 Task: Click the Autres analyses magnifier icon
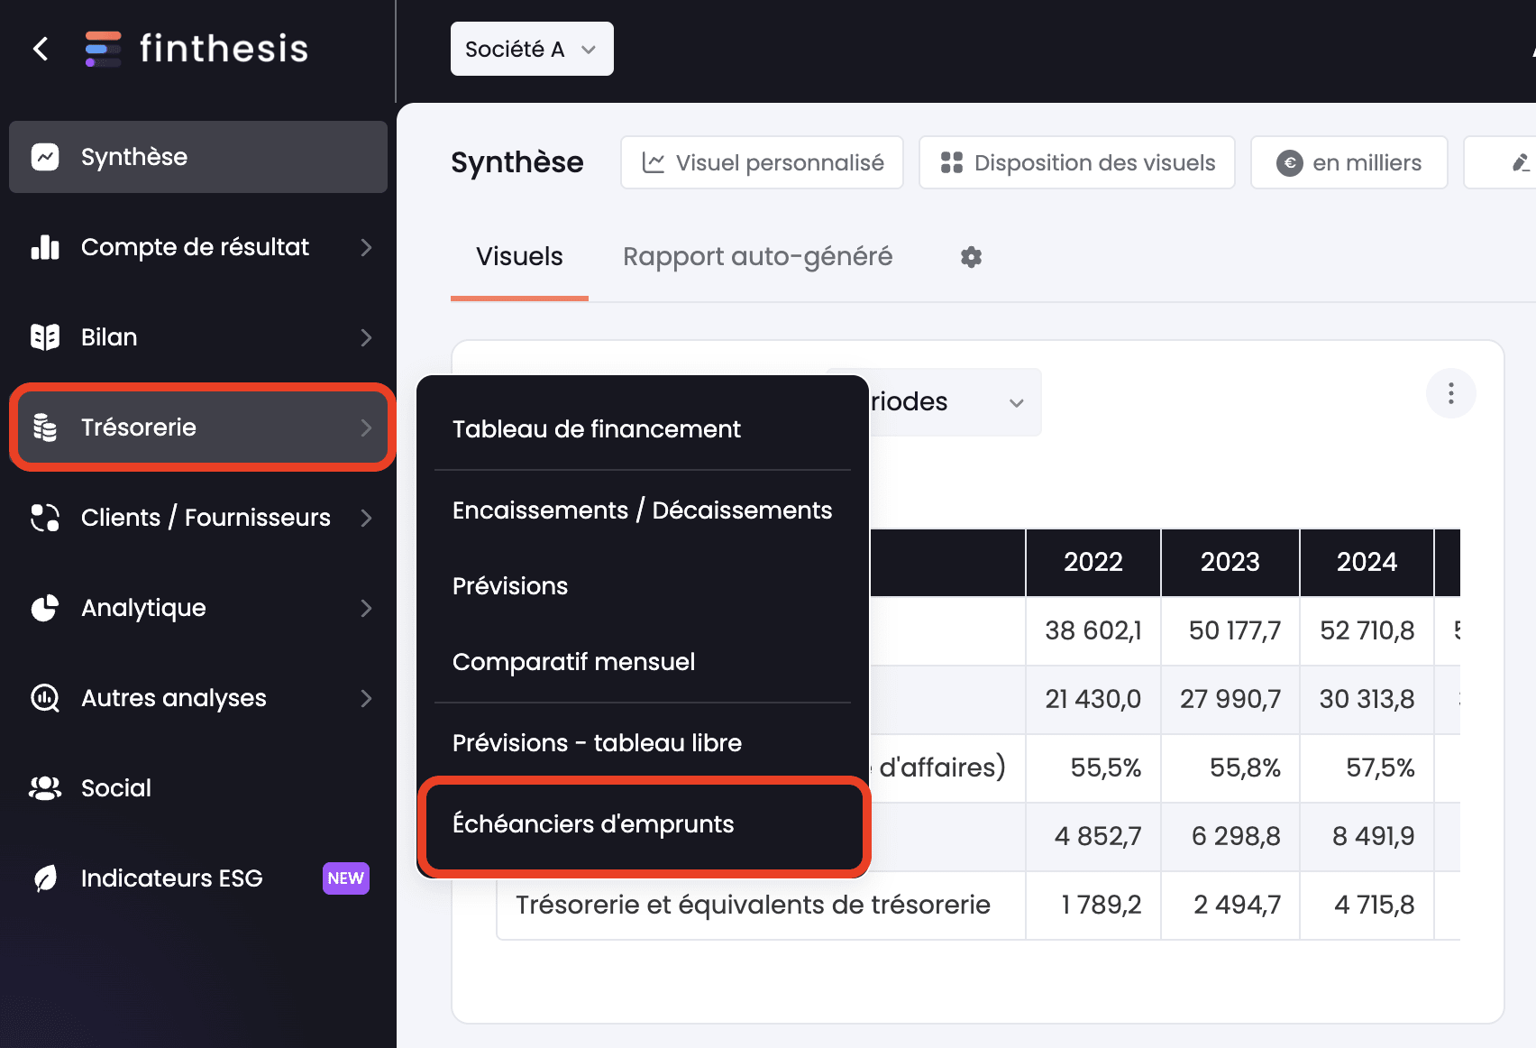[x=45, y=698]
